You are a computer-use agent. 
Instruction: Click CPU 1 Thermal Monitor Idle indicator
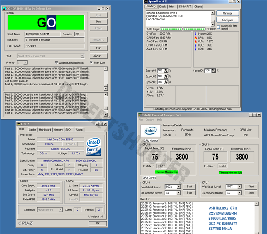231,172
